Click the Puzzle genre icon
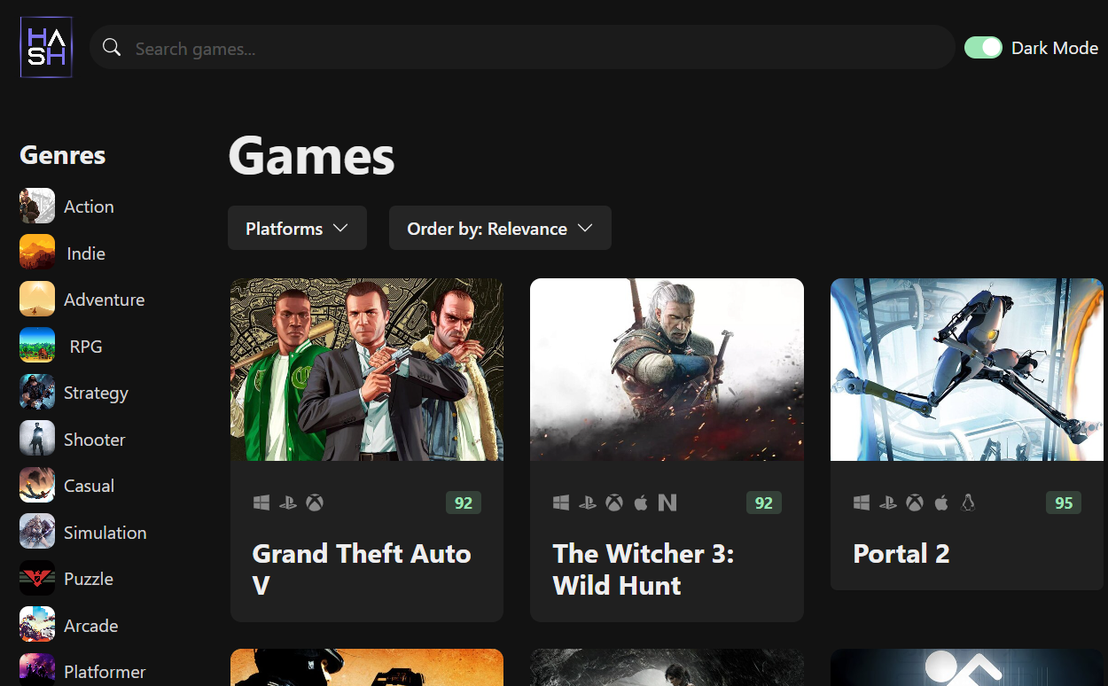 [x=37, y=579]
